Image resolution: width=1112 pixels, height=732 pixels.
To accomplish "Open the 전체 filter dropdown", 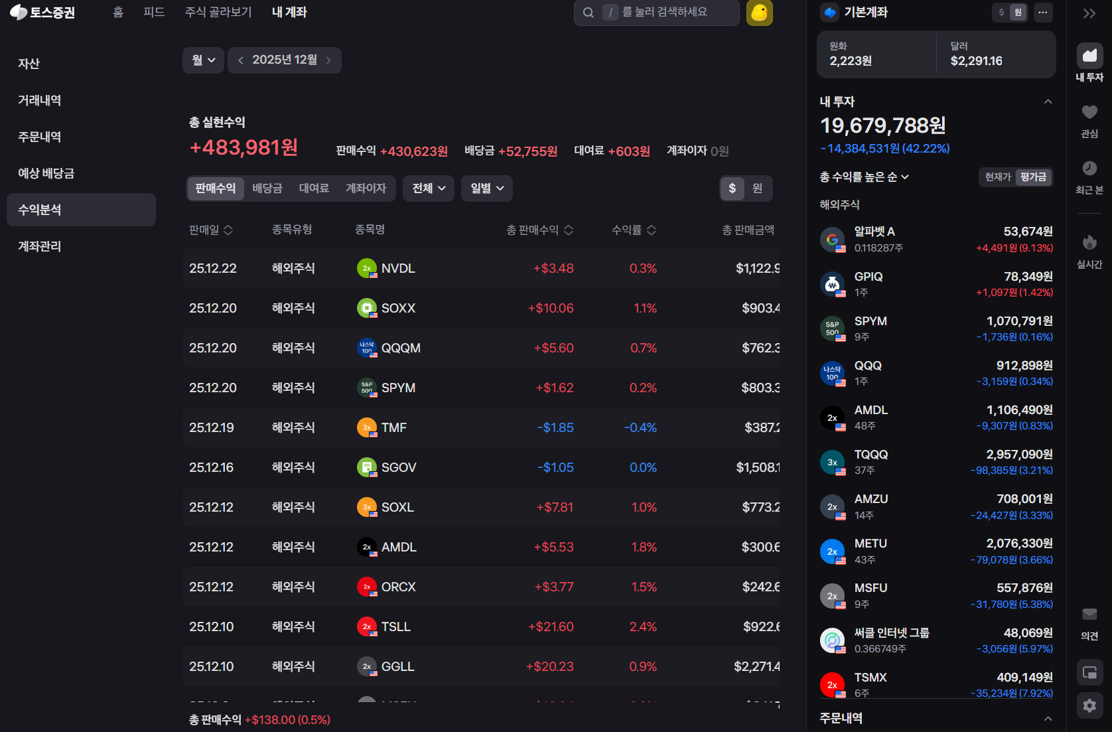I will coord(429,188).
